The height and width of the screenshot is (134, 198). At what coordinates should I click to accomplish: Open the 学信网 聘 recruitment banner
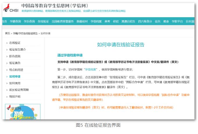[x=23, y=112]
